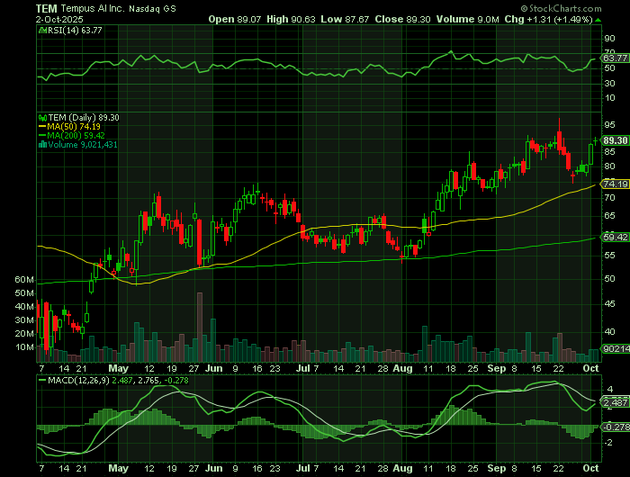Click the Nasdaq GS exchange label

click(152, 9)
